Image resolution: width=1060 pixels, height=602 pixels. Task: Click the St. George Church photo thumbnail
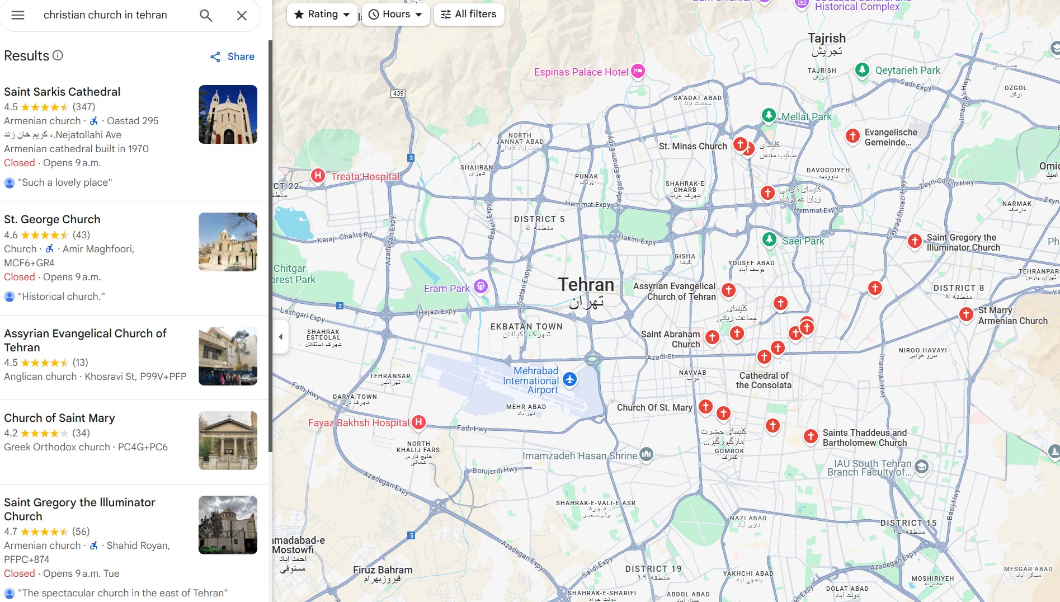tap(228, 242)
